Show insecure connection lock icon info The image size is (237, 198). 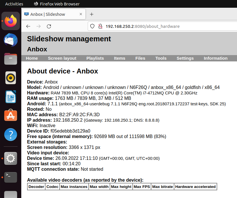click(100, 26)
